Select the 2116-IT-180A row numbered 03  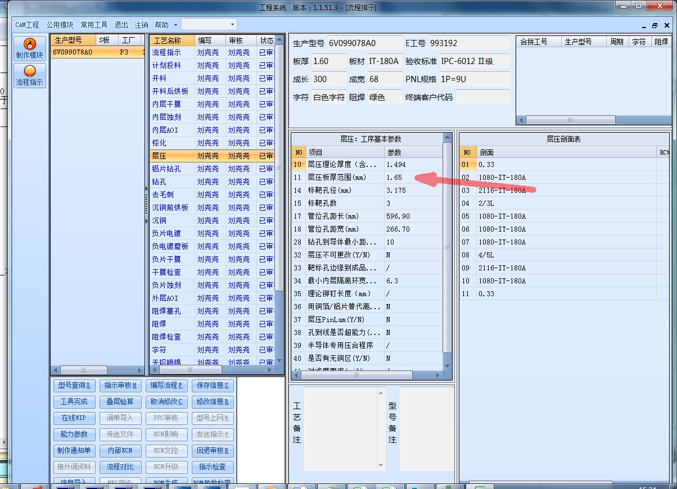565,191
